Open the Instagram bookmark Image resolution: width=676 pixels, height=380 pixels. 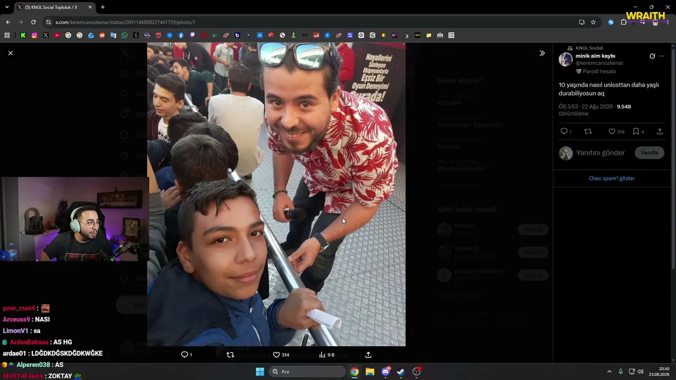click(x=34, y=35)
